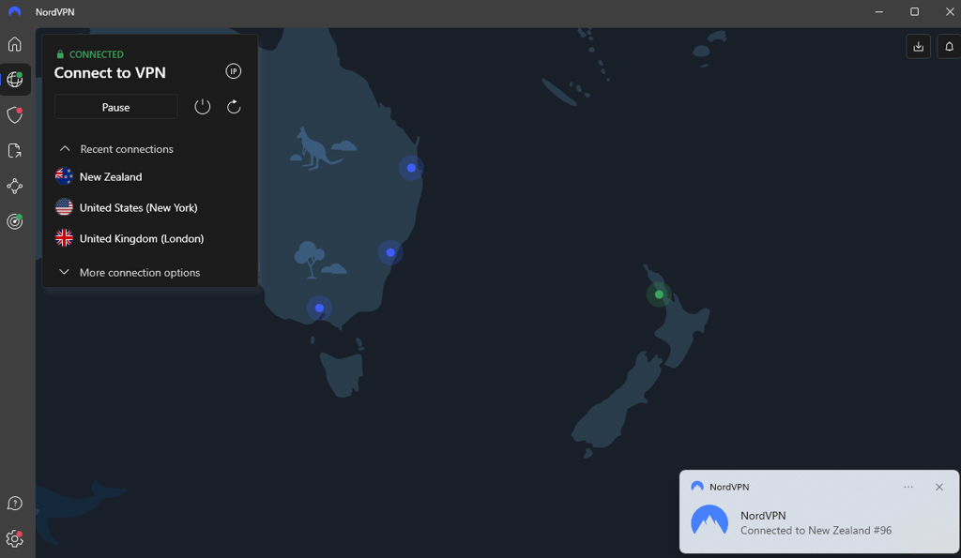
Task: Click the green New Zealand server marker
Action: point(659,294)
